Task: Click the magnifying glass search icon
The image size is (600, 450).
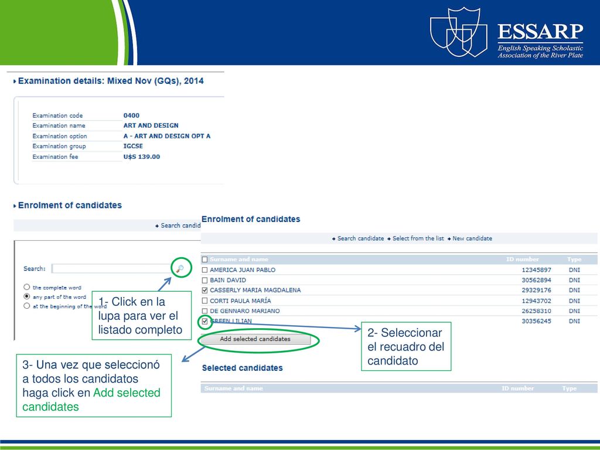Action: [x=180, y=268]
